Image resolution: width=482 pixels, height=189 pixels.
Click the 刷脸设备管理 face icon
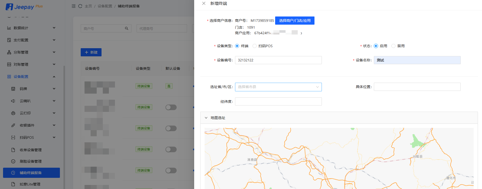[x=13, y=161]
